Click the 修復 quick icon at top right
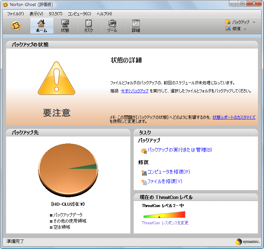Screen dimensions: 264x249 point(228,28)
